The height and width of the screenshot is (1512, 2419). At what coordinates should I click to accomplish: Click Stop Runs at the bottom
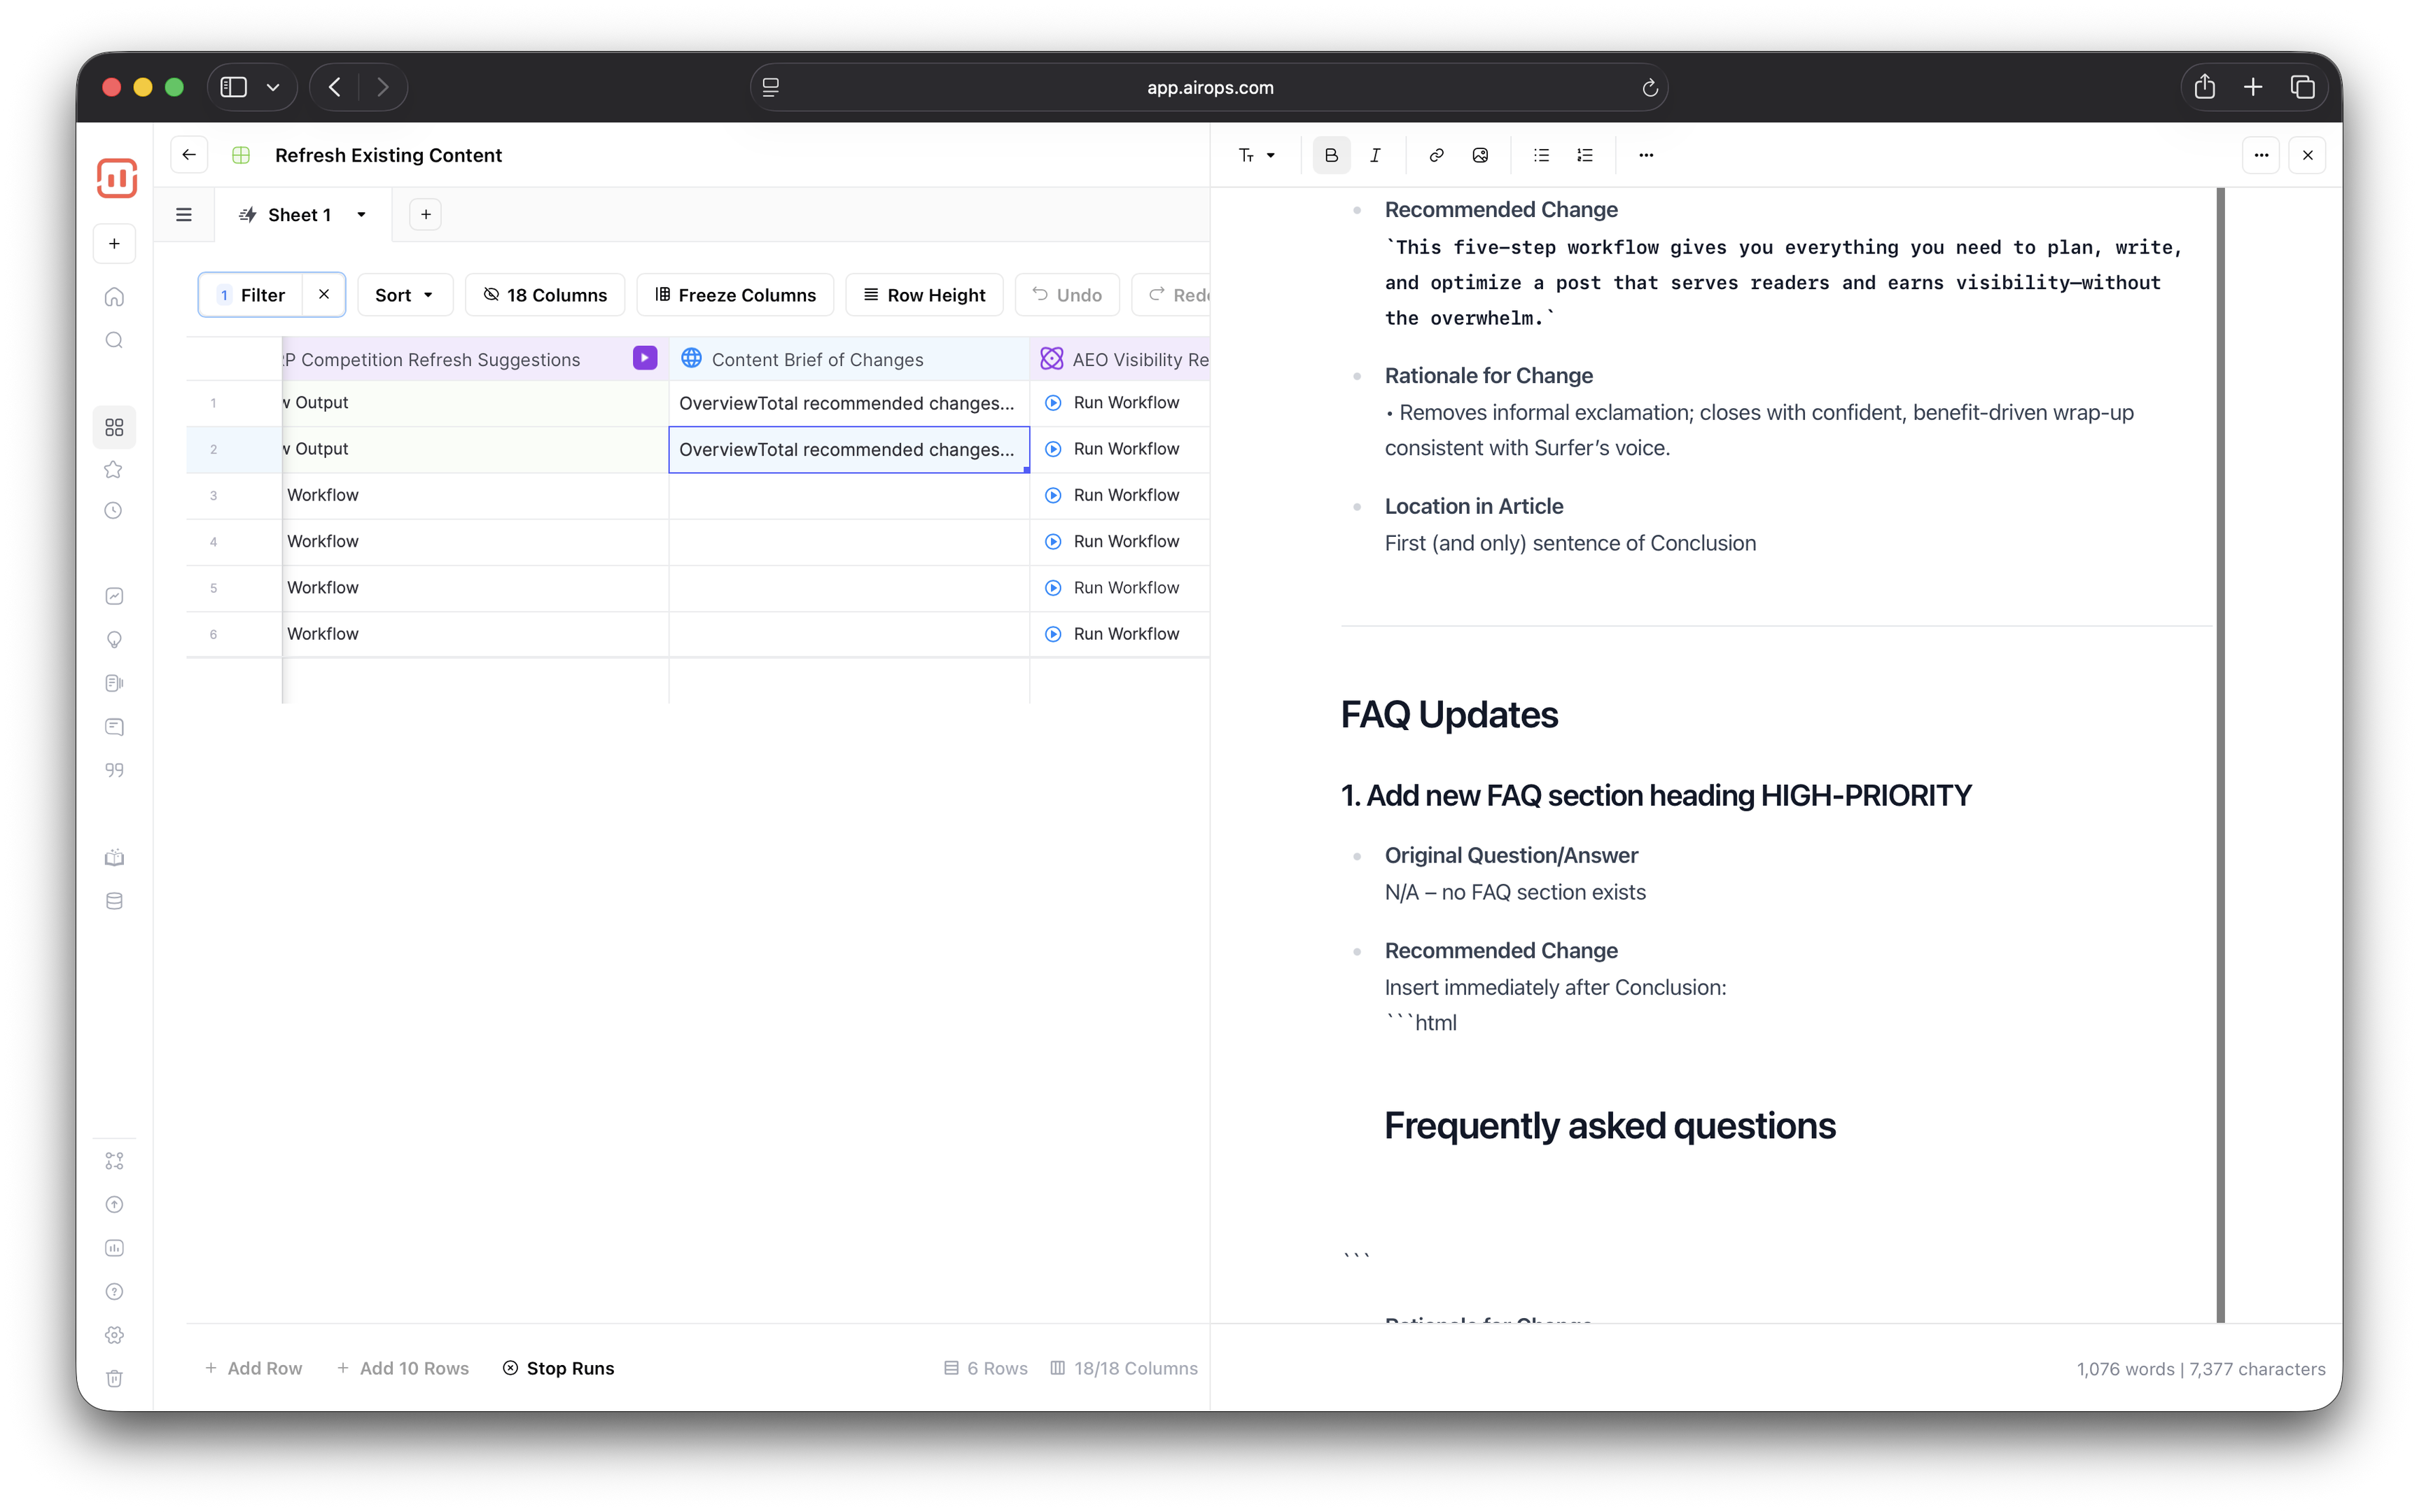pyautogui.click(x=558, y=1368)
